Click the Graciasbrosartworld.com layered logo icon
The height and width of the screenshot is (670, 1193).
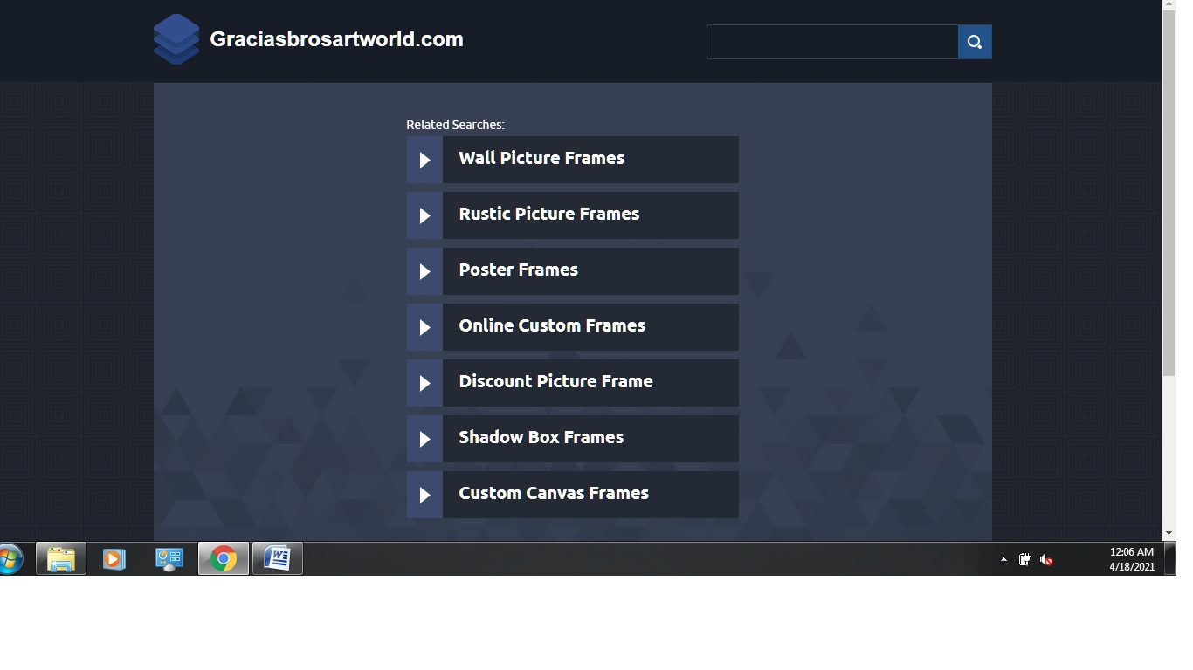[176, 39]
